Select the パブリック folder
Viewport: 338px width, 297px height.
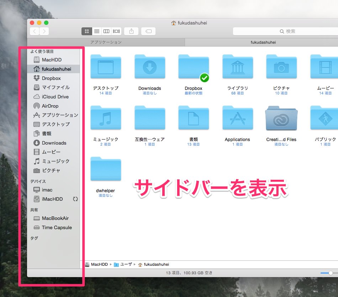coord(324,118)
